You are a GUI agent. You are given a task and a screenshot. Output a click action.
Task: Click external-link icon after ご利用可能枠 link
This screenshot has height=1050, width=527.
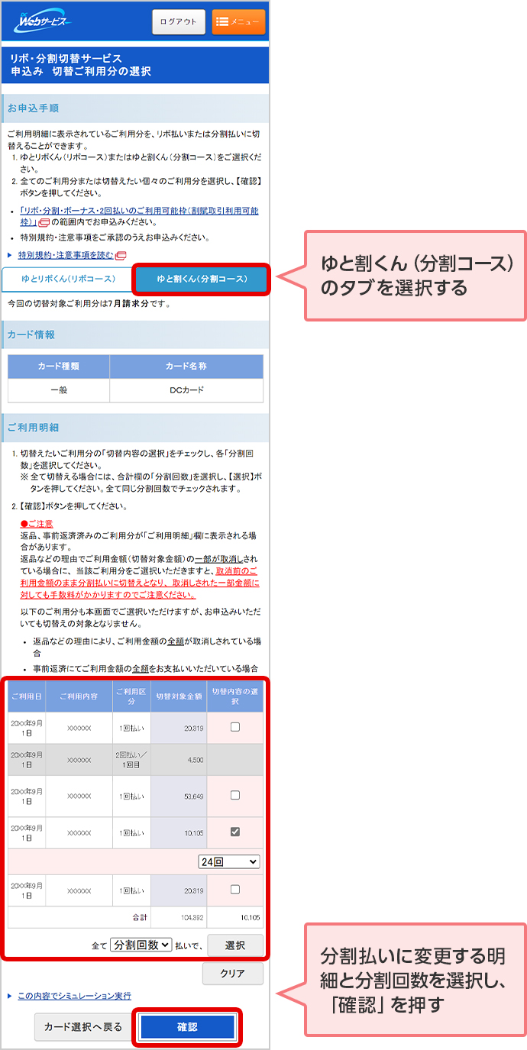tap(44, 222)
